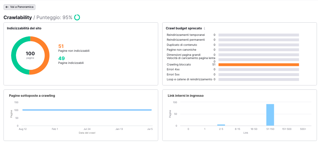Click the 49 Pagine indicizzabili number
The image size is (318, 142).
coord(61,58)
